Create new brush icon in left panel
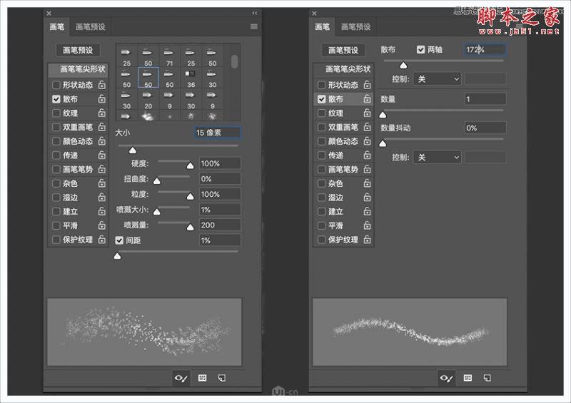This screenshot has height=403, width=571. pyautogui.click(x=222, y=378)
